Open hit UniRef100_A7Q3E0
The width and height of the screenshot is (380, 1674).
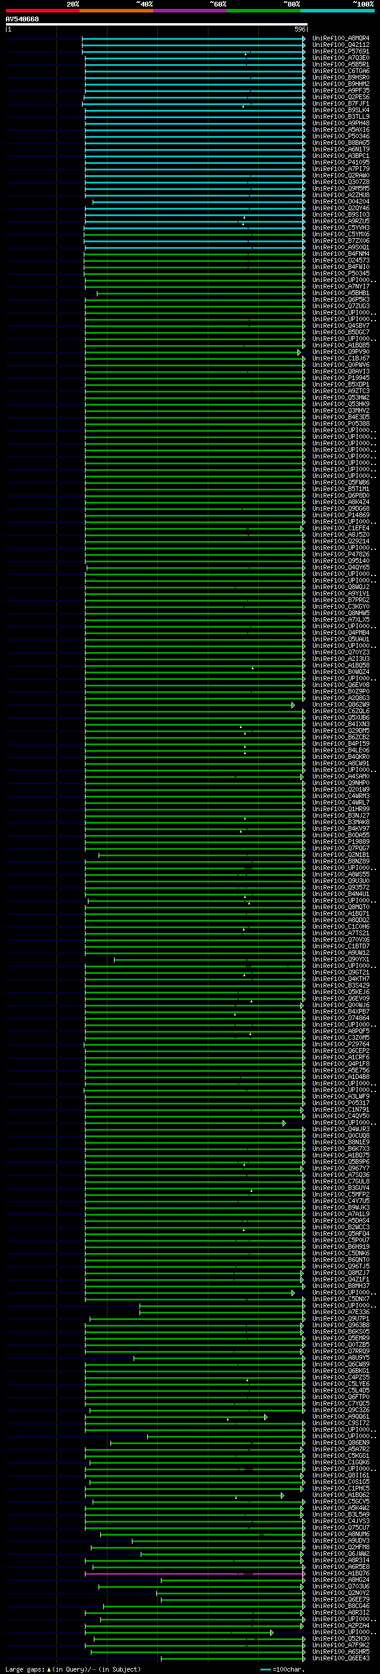pos(341,58)
